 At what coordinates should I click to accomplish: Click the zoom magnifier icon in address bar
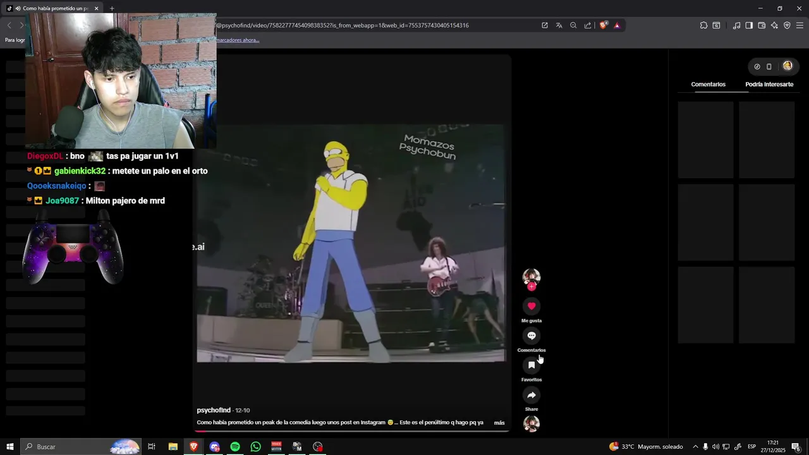click(573, 25)
